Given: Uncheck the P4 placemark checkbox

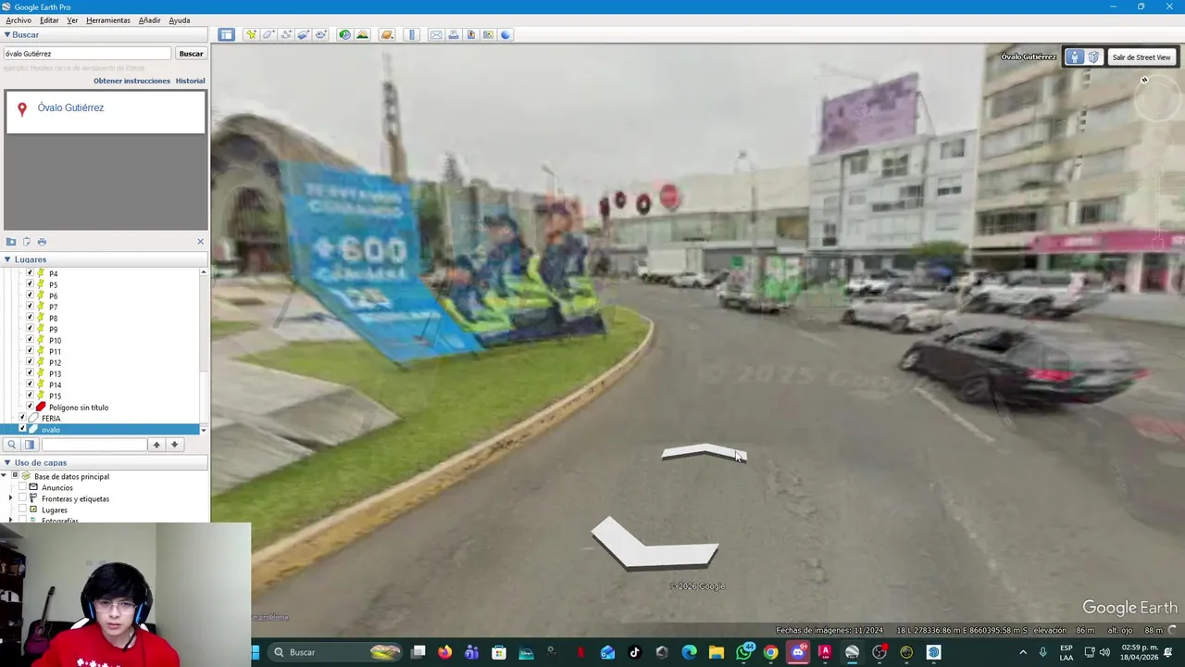Looking at the screenshot, I should click(x=30, y=273).
